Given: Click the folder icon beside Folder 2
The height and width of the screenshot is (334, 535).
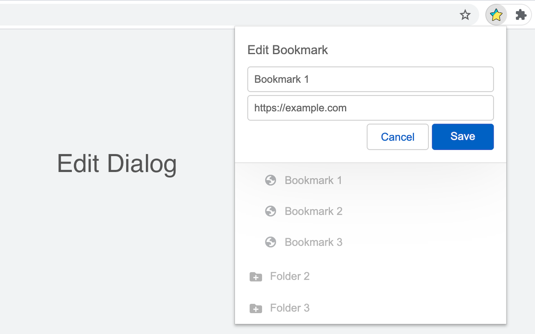Looking at the screenshot, I should point(256,276).
